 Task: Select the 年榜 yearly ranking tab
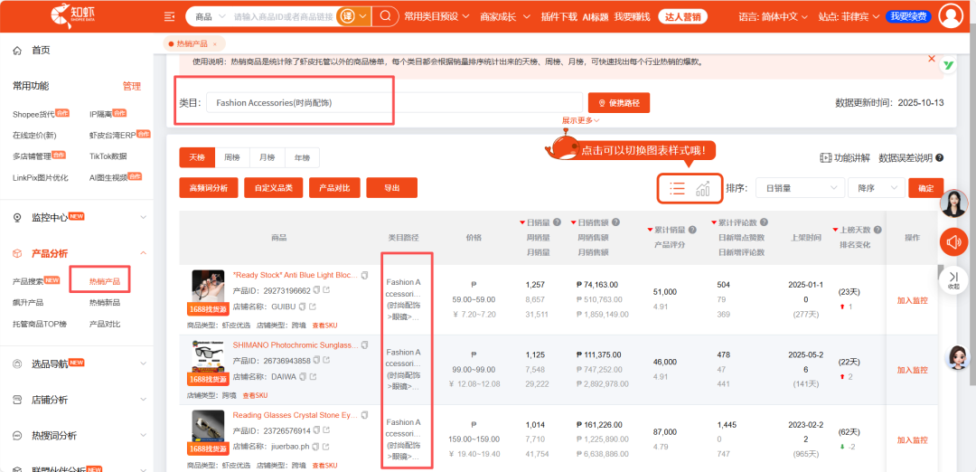[302, 157]
